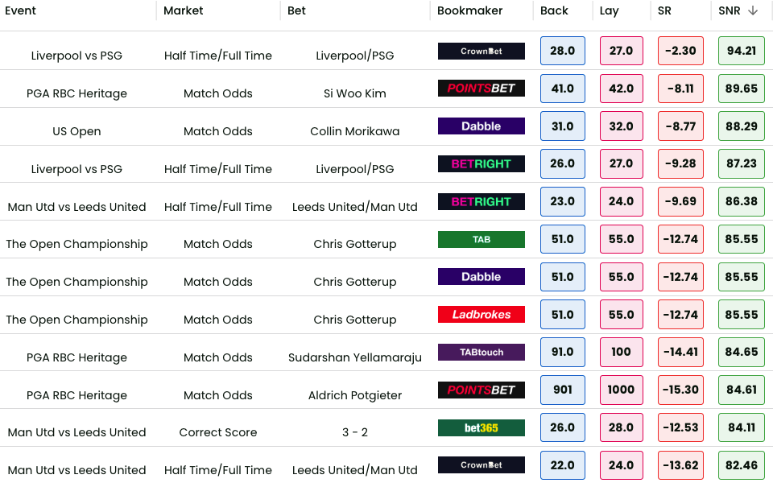Open the Sudarshan Yellamaraju bet entry
The width and height of the screenshot is (773, 483).
[x=355, y=357]
